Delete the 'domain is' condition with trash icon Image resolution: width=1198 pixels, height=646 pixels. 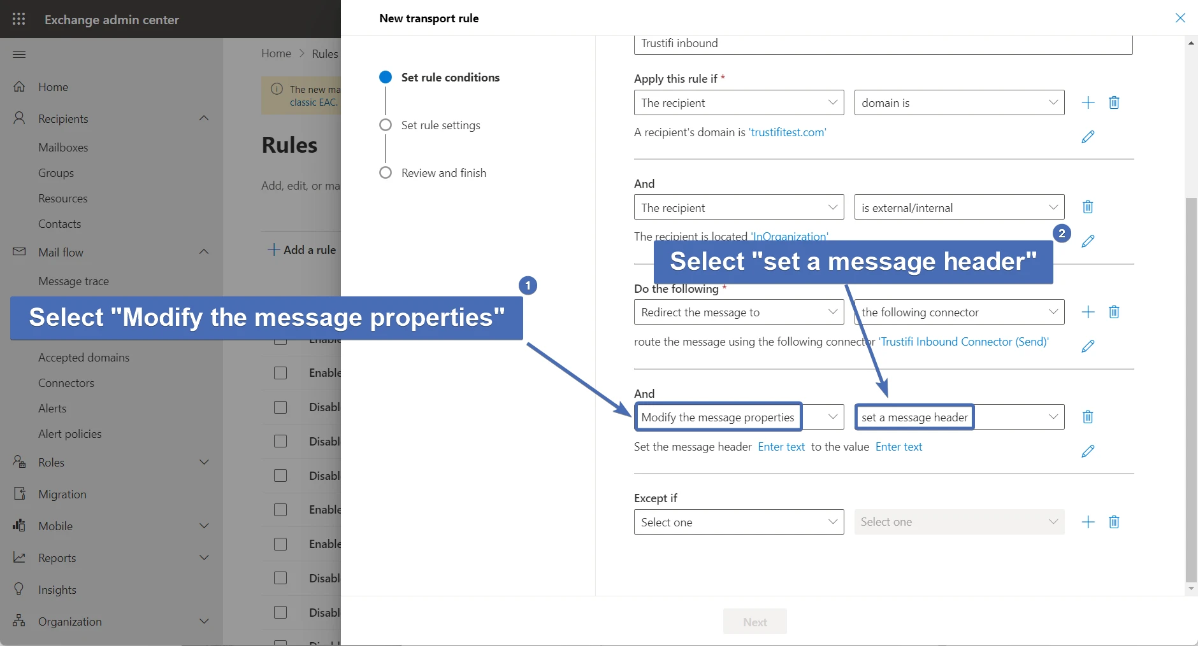[1114, 102]
